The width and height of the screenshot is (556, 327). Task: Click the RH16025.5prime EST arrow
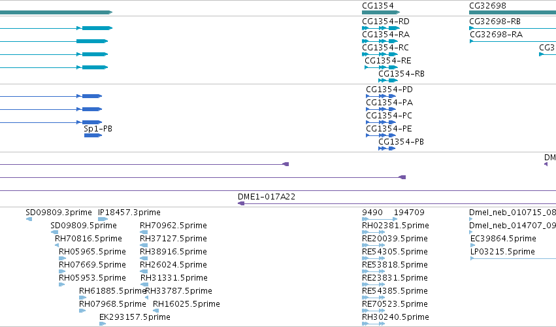pos(155,311)
